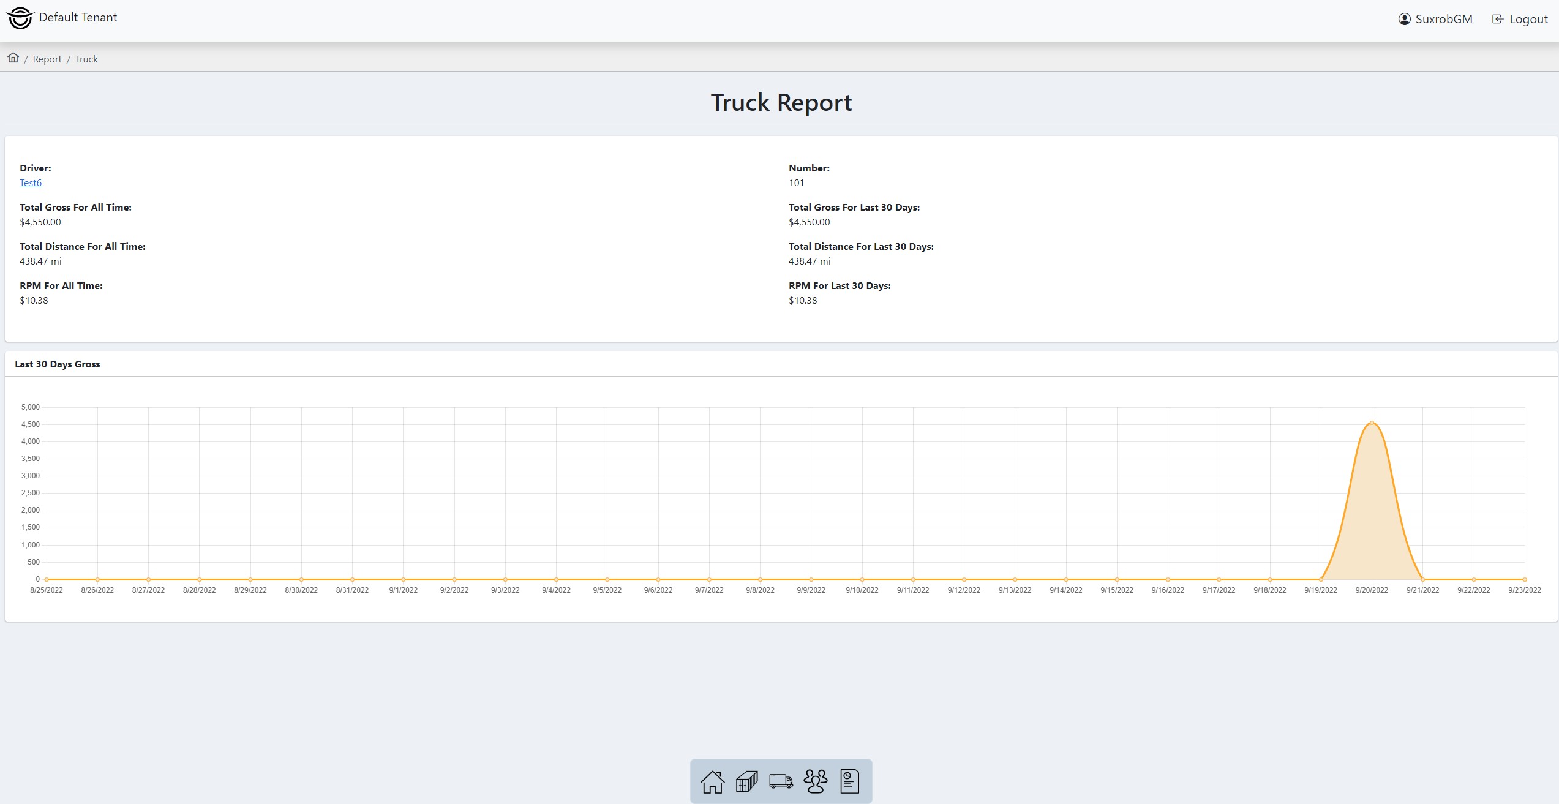
Task: Click Truck in the breadcrumb
Action: [x=86, y=59]
